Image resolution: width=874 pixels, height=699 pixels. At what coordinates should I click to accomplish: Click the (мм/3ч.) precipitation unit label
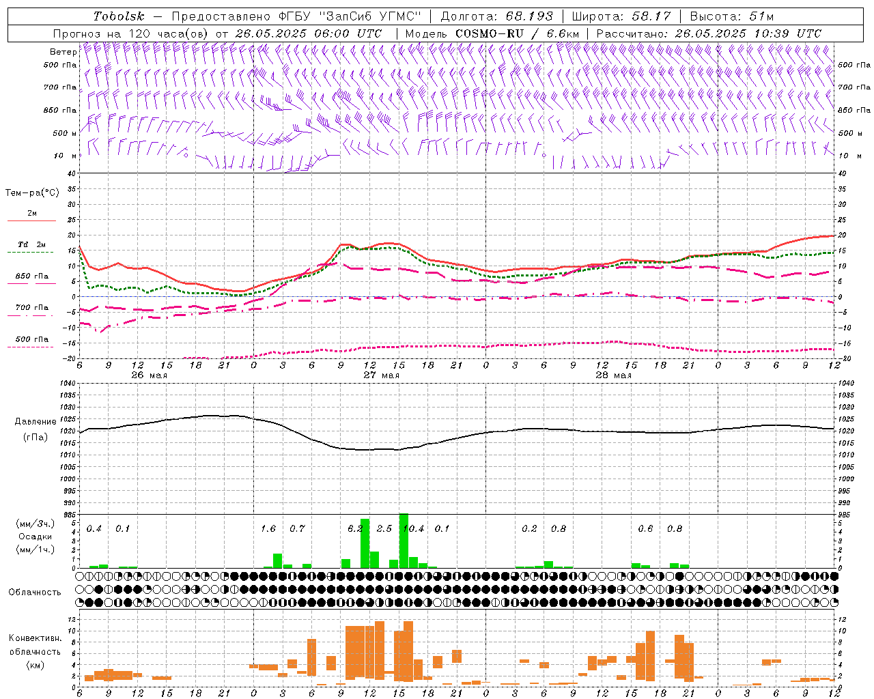[36, 524]
